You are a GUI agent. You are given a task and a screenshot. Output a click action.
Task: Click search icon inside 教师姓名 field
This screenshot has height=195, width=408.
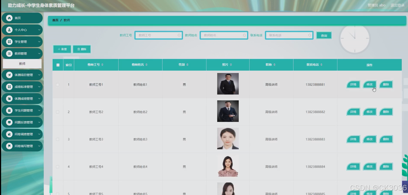click(244, 35)
